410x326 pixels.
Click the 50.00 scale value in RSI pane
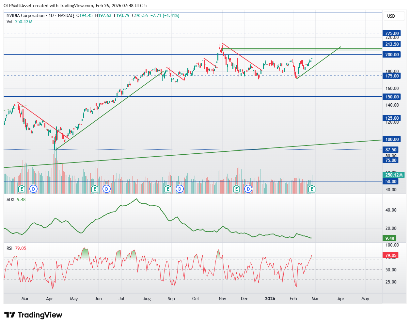pyautogui.click(x=391, y=270)
